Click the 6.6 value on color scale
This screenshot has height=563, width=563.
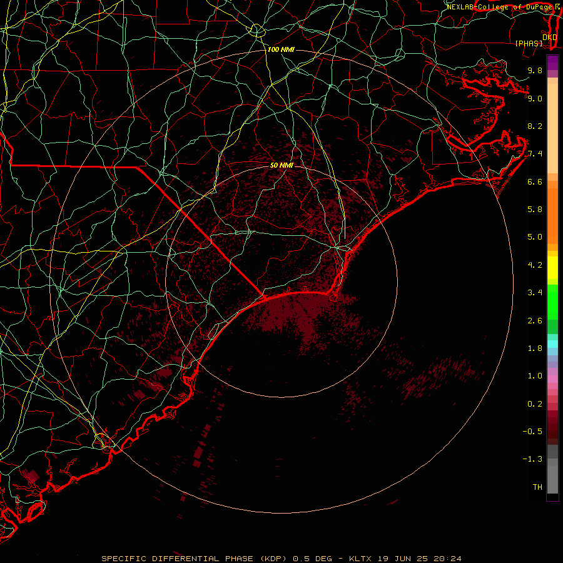pos(535,181)
